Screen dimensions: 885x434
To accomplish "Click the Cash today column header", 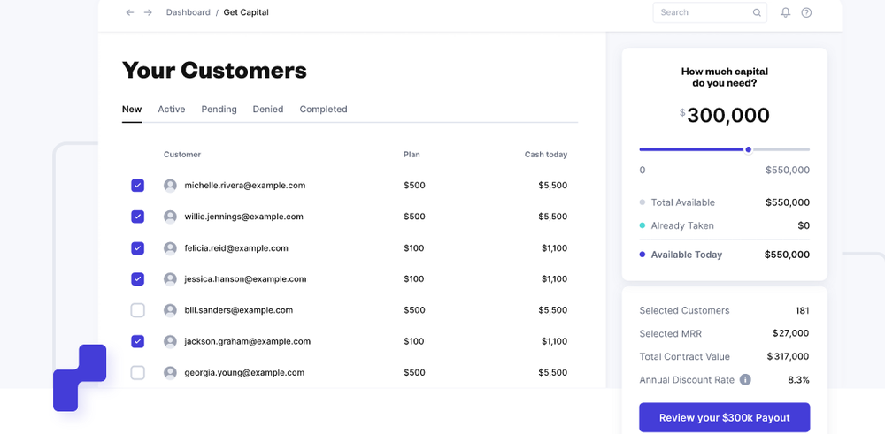I will (546, 155).
